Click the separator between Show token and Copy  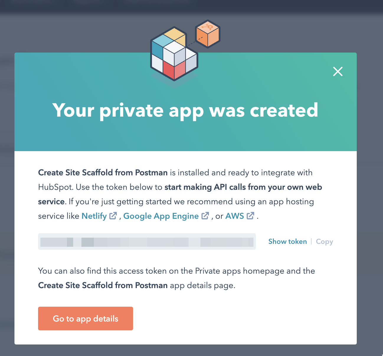311,241
